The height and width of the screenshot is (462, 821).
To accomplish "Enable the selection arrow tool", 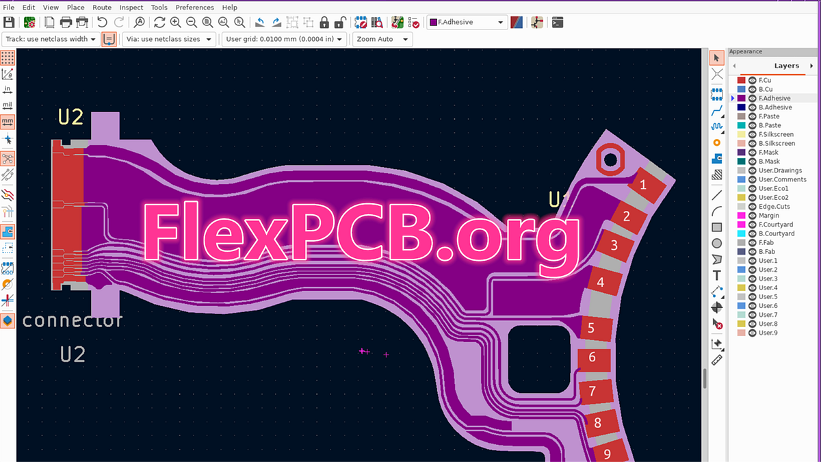I will click(x=717, y=57).
